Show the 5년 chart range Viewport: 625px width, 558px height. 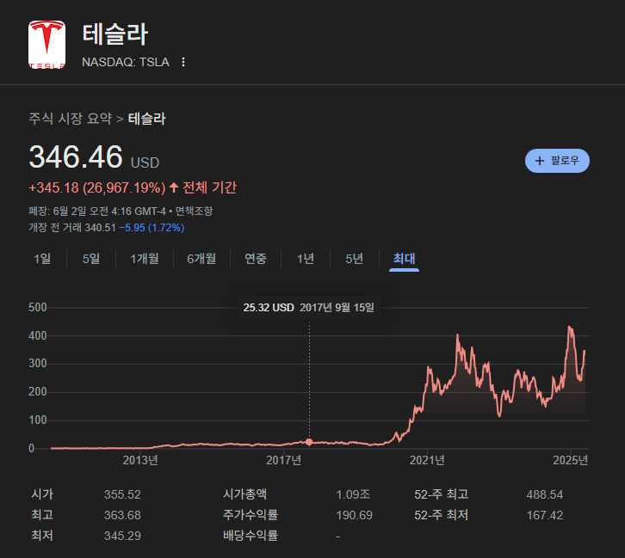tap(355, 259)
